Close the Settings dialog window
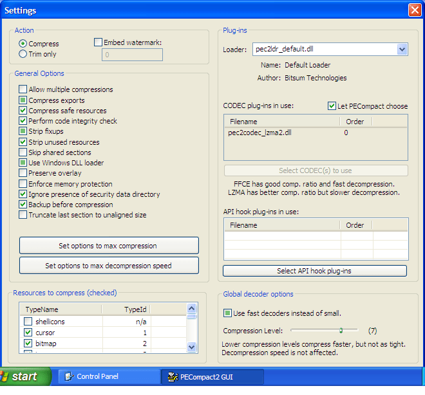This screenshot has height=395, width=425. 414,10
